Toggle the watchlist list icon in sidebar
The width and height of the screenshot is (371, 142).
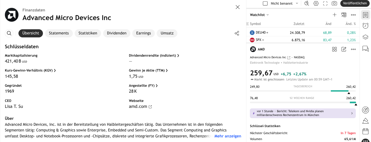pos(366,15)
